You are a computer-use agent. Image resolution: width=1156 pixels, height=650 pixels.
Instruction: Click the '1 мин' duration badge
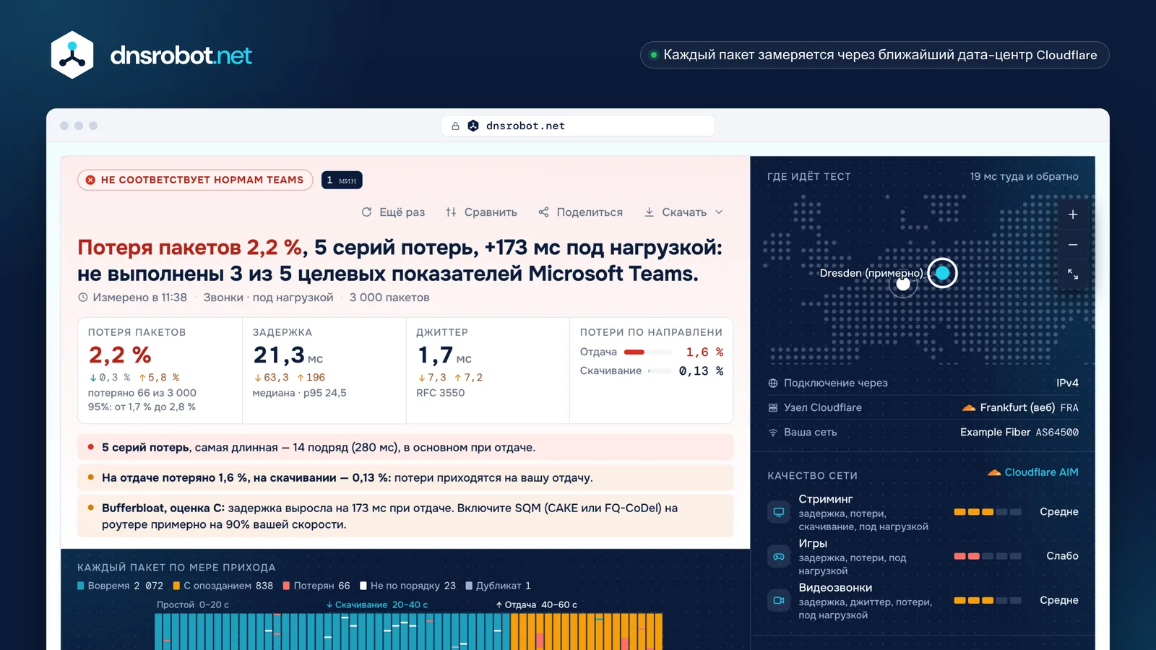pyautogui.click(x=342, y=180)
